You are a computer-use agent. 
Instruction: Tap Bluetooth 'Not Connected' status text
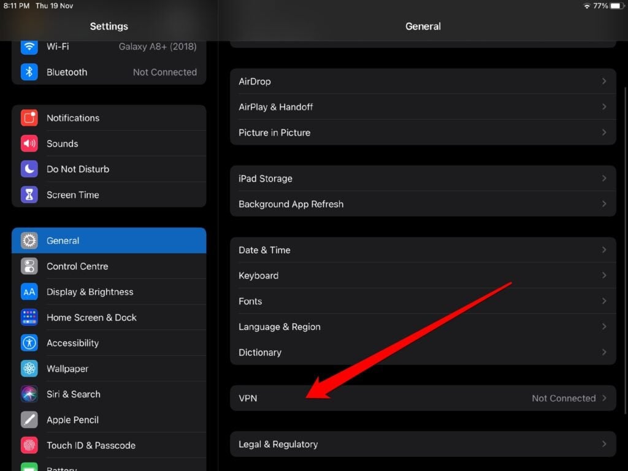(164, 72)
